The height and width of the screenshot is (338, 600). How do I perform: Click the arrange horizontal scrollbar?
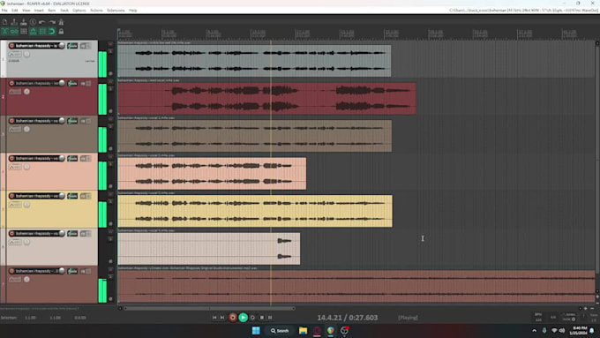pyautogui.click(x=209, y=308)
